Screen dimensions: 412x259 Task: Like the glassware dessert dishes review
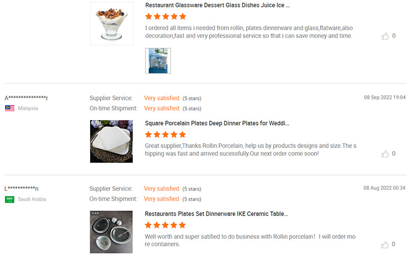pos(385,36)
